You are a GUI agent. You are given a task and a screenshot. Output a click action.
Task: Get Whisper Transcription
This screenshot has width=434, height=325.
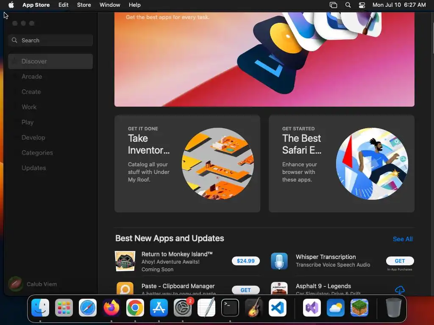[x=400, y=261]
